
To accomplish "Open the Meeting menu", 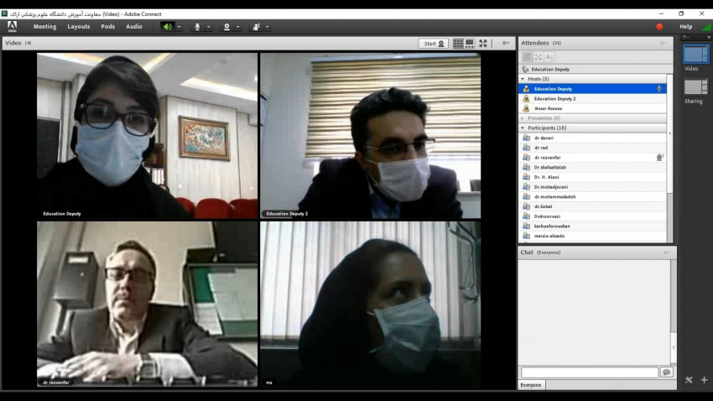I will 44,27.
